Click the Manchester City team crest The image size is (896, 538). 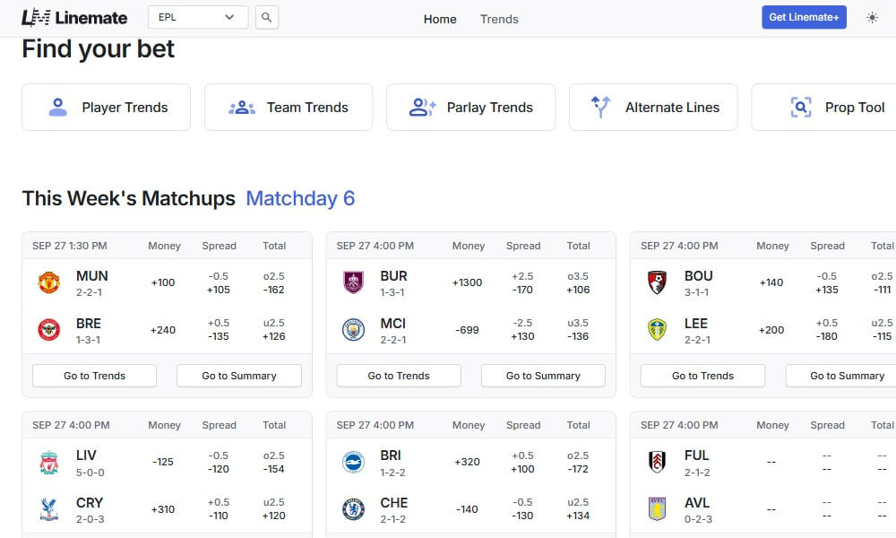tap(353, 330)
